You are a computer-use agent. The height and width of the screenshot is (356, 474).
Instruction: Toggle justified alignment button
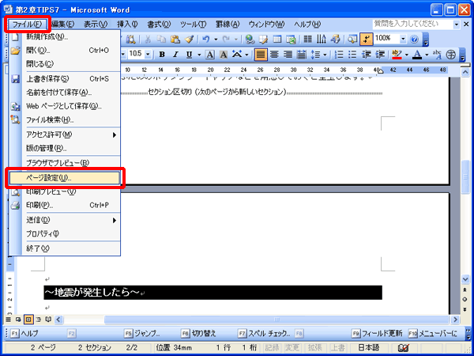pyautogui.click(x=261, y=55)
